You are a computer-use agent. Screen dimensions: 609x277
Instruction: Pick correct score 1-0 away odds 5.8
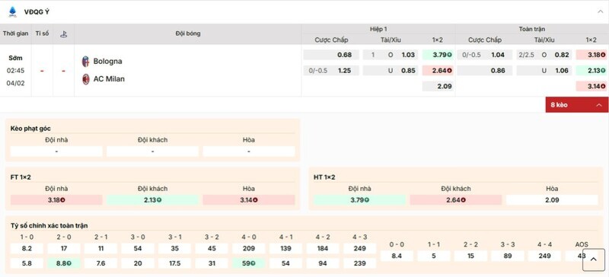coord(27,263)
